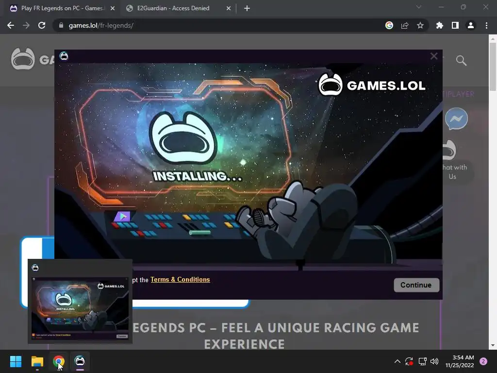This screenshot has width=497, height=373.
Task: Show hidden system tray icons
Action: [397, 361]
